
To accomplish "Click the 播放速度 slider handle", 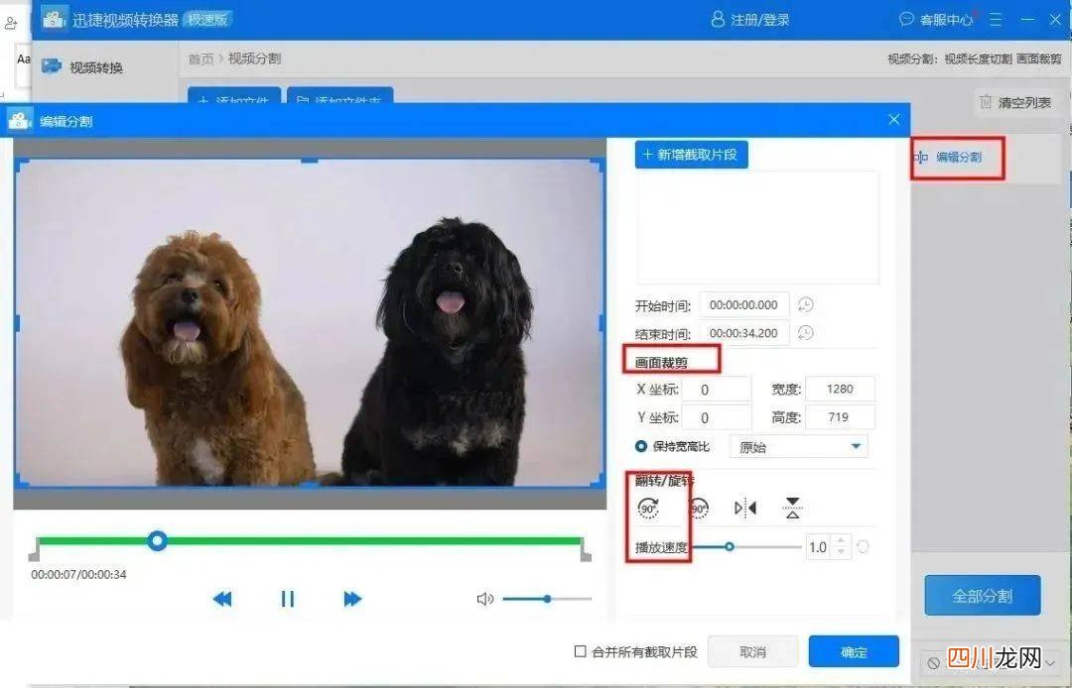I will coord(730,546).
